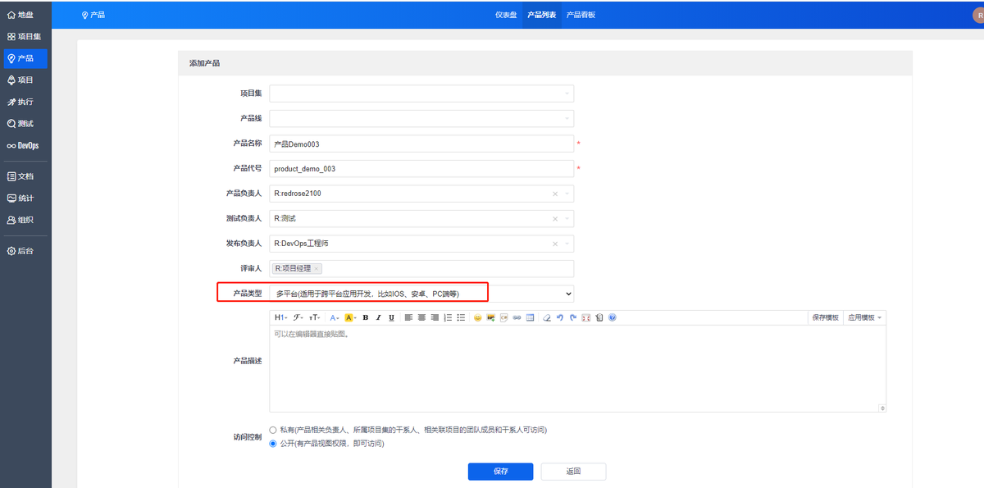Open 地盘 in the sidebar
This screenshot has width=984, height=488.
pyautogui.click(x=25, y=14)
